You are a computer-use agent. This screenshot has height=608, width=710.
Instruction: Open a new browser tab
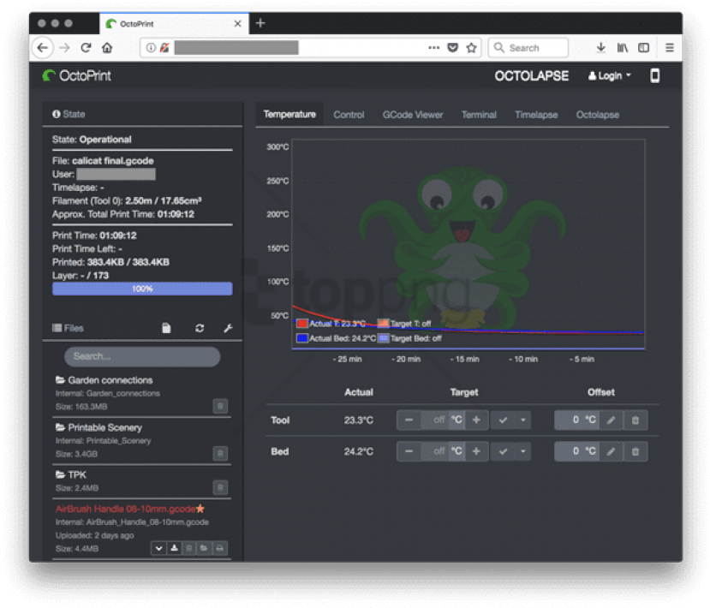click(x=260, y=23)
